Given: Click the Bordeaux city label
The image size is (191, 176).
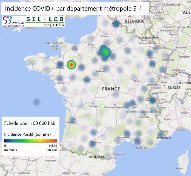Looking at the screenshot, I should coord(73,123).
